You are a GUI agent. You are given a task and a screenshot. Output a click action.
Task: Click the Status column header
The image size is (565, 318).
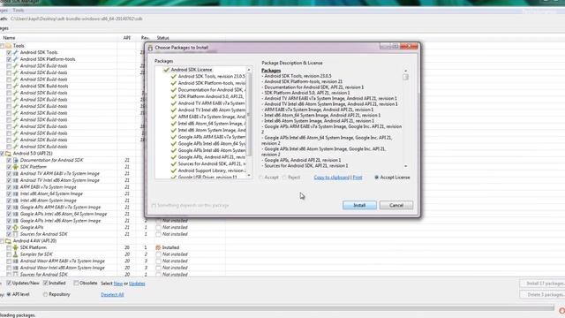162,38
